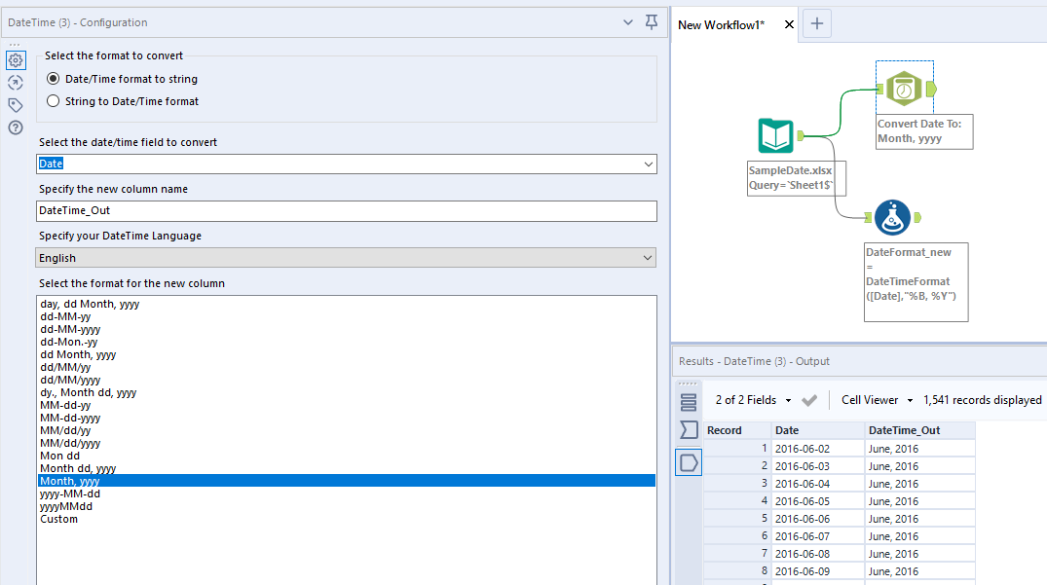The width and height of the screenshot is (1047, 585).
Task: Enable Date/Time format to string conversion
Action: click(53, 79)
